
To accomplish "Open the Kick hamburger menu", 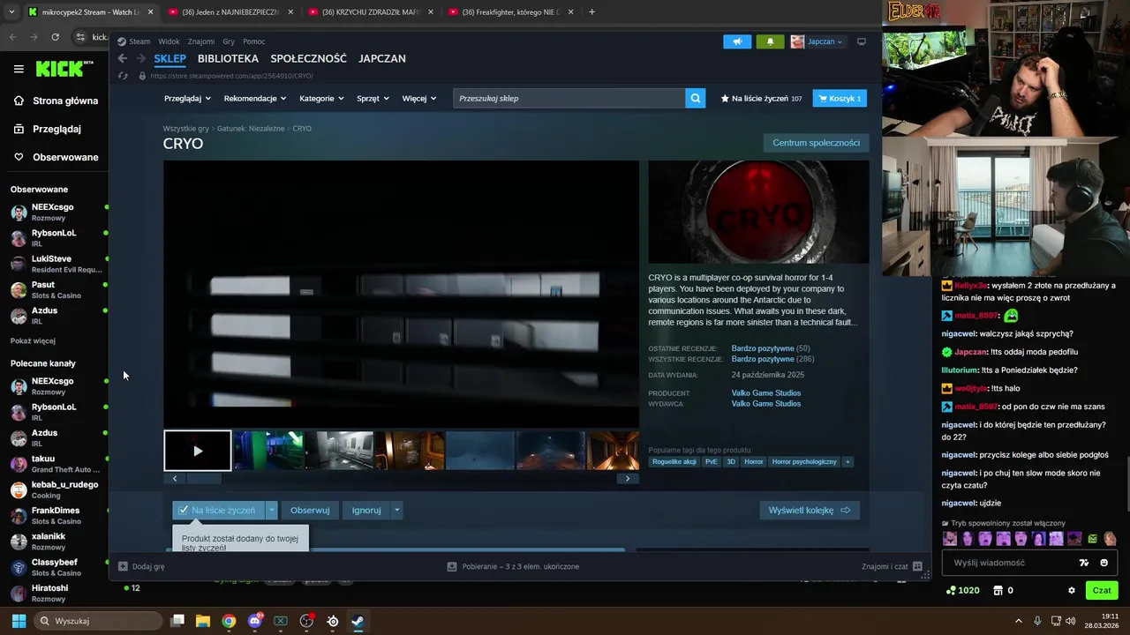I will pyautogui.click(x=19, y=69).
